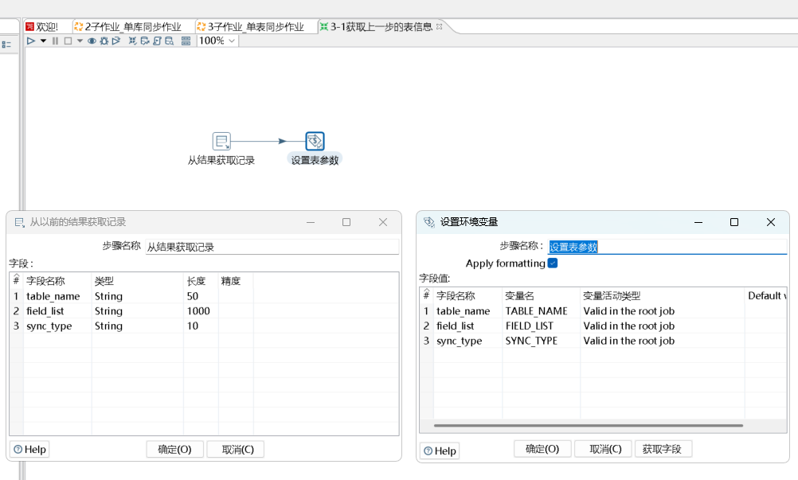Replay the transformation icon
The width and height of the screenshot is (798, 480).
(x=116, y=41)
